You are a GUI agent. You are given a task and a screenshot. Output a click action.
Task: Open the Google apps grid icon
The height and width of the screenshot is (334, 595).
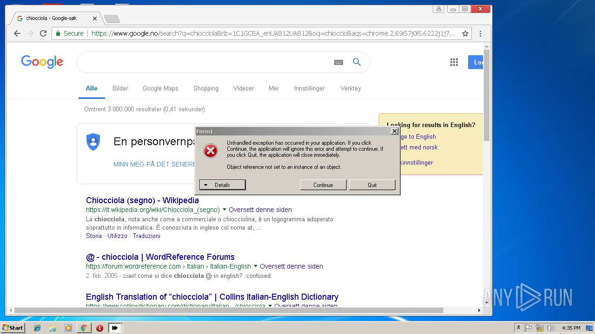coord(454,62)
